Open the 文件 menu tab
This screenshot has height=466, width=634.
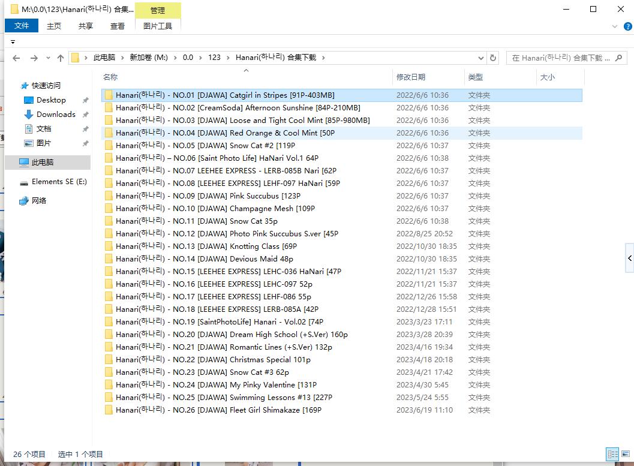(x=22, y=26)
